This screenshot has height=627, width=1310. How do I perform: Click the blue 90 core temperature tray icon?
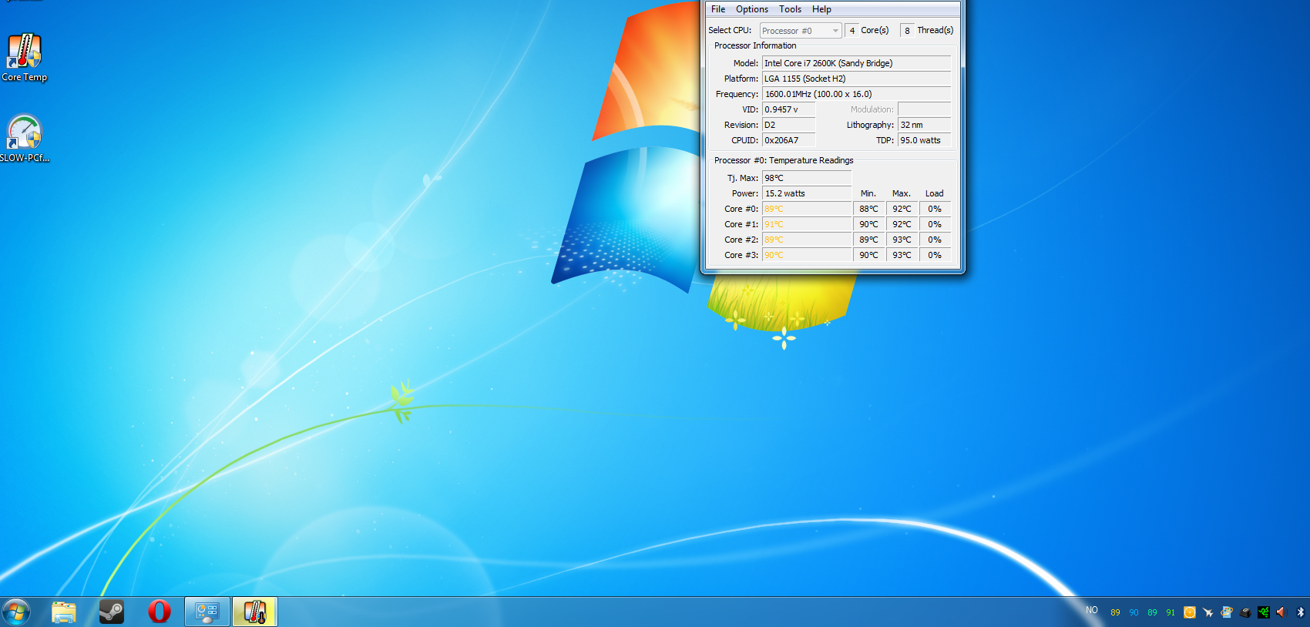click(x=1134, y=612)
